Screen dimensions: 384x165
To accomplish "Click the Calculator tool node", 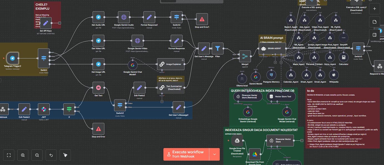I will tap(344, 57).
